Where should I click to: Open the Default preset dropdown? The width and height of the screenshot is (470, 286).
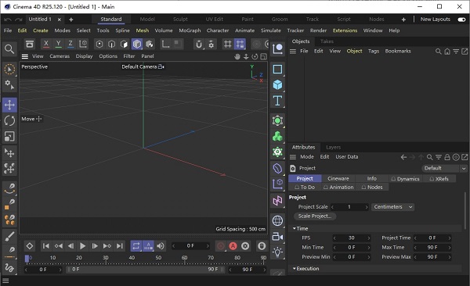pos(444,168)
